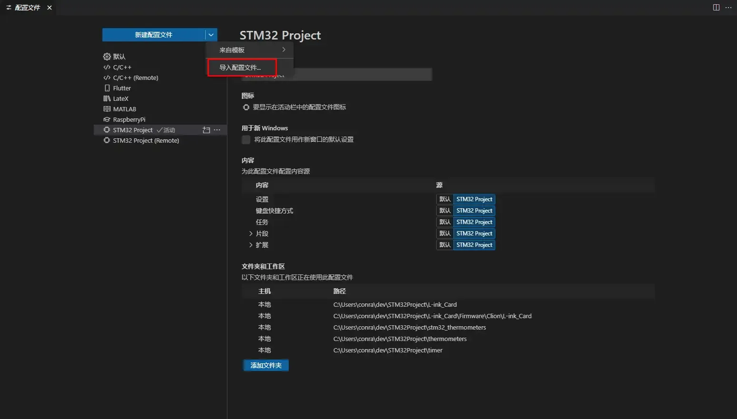This screenshot has width=737, height=419.
Task: Click the STM32Project\timer path row
Action: (x=448, y=350)
